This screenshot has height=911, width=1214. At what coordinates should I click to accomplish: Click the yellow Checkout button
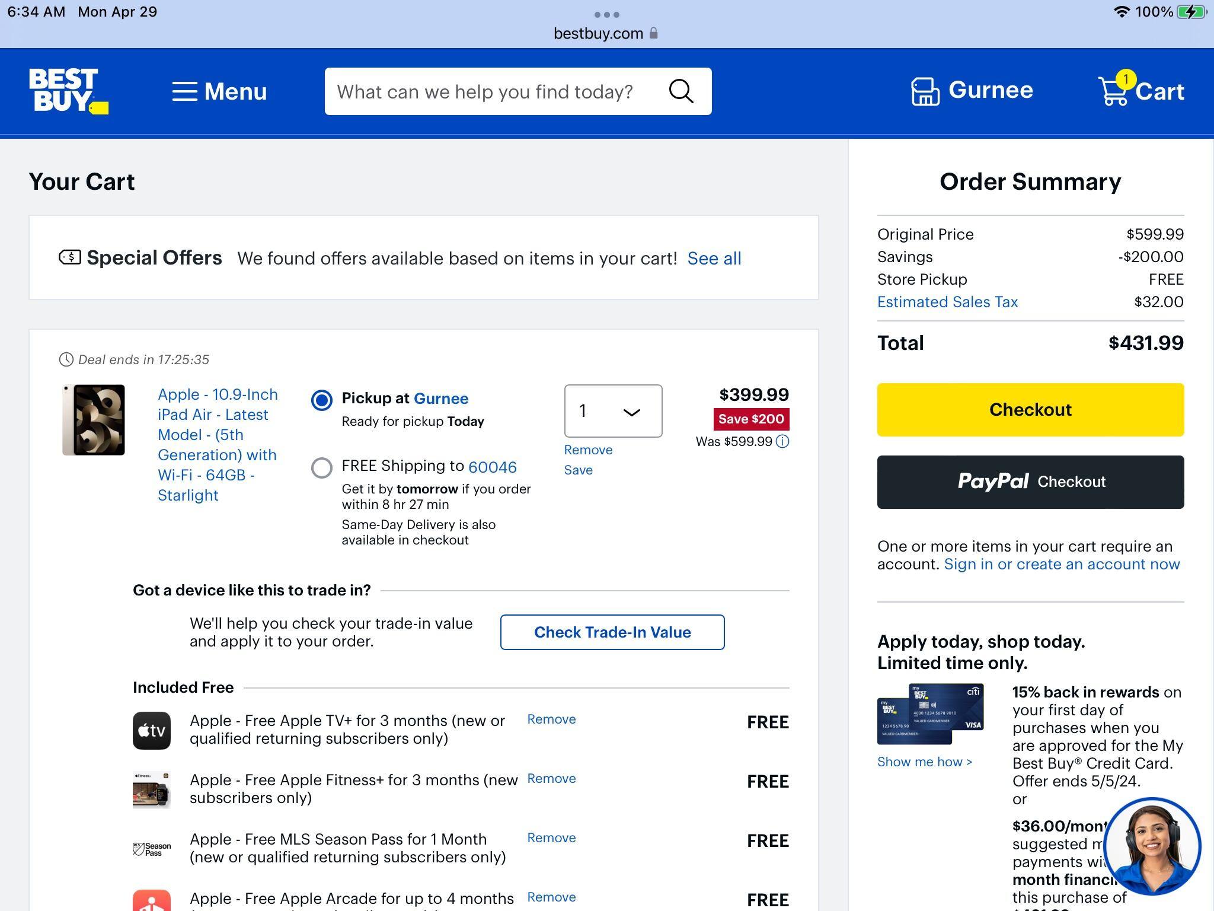click(1030, 409)
